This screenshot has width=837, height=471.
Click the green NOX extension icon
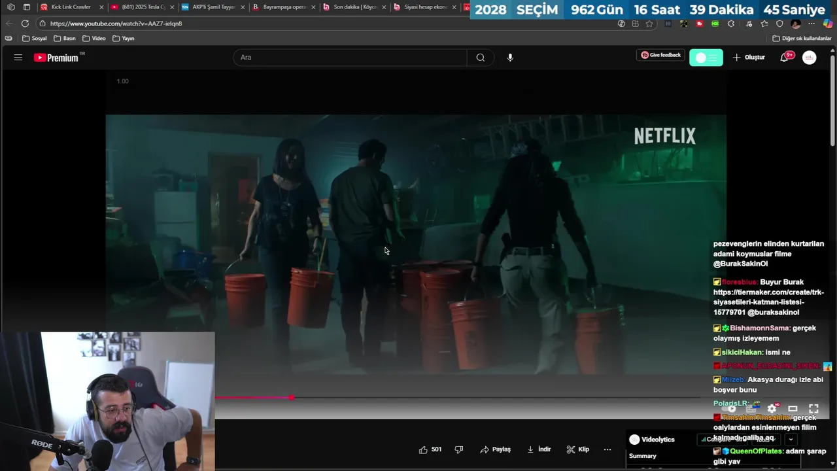[715, 24]
